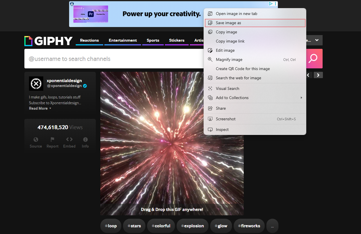The height and width of the screenshot is (234, 361).
Task: Click the Info circle icon
Action: pos(85,139)
